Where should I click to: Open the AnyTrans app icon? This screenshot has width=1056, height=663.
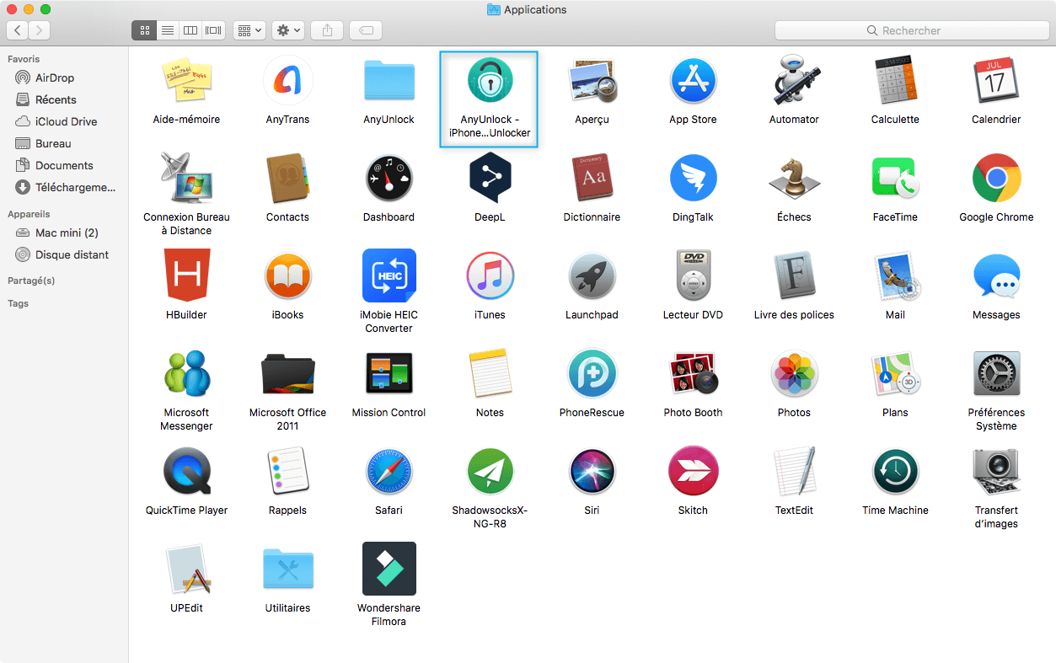tap(287, 82)
